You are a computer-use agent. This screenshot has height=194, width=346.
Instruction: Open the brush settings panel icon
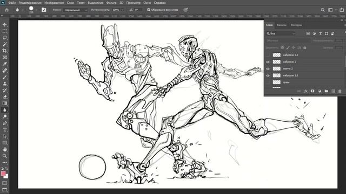44,10
